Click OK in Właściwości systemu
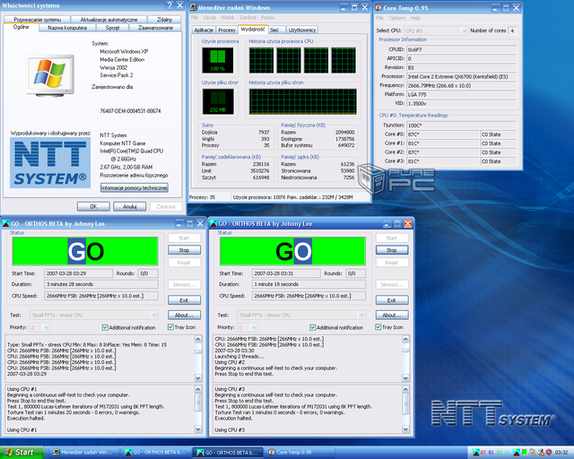This screenshot has height=459, width=574. (x=93, y=206)
